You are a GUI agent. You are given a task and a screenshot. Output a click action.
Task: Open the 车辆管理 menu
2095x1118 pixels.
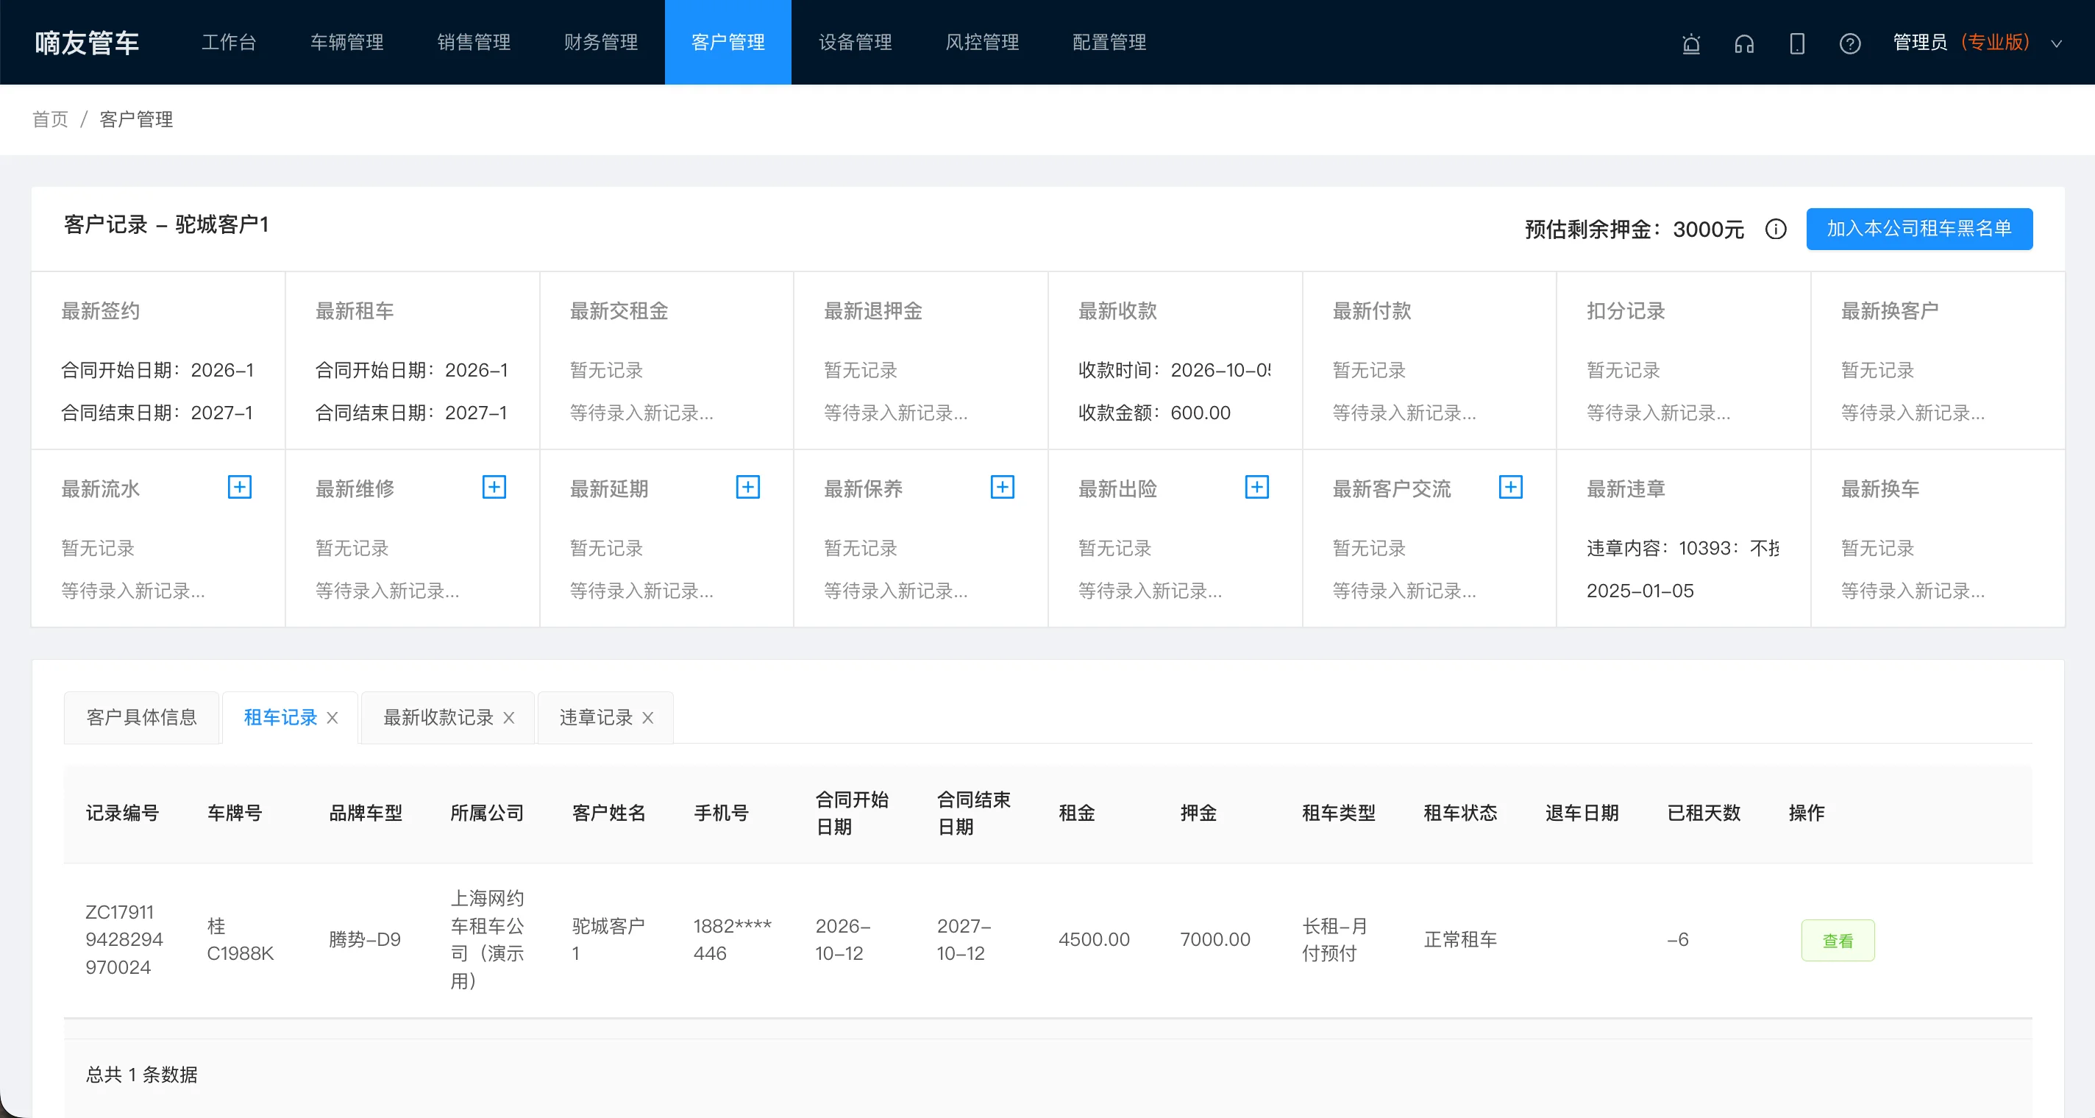tap(346, 42)
